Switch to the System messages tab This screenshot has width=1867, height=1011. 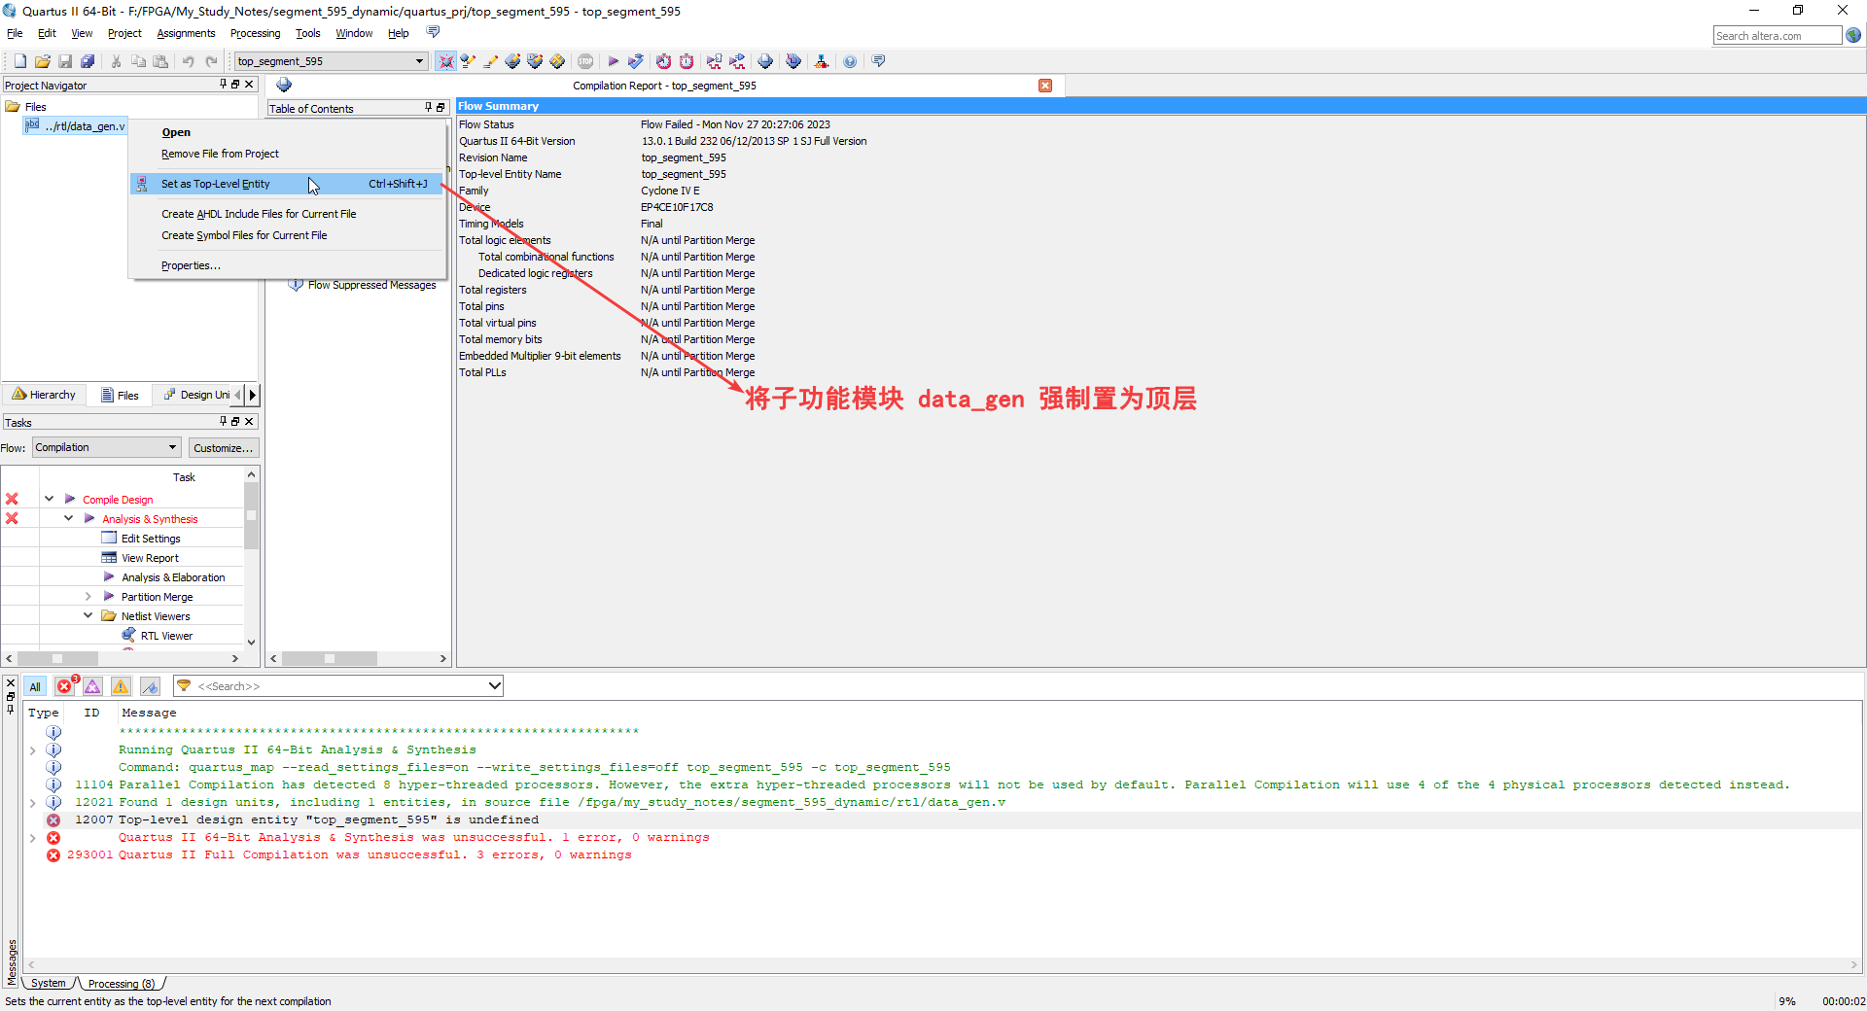coord(48,984)
